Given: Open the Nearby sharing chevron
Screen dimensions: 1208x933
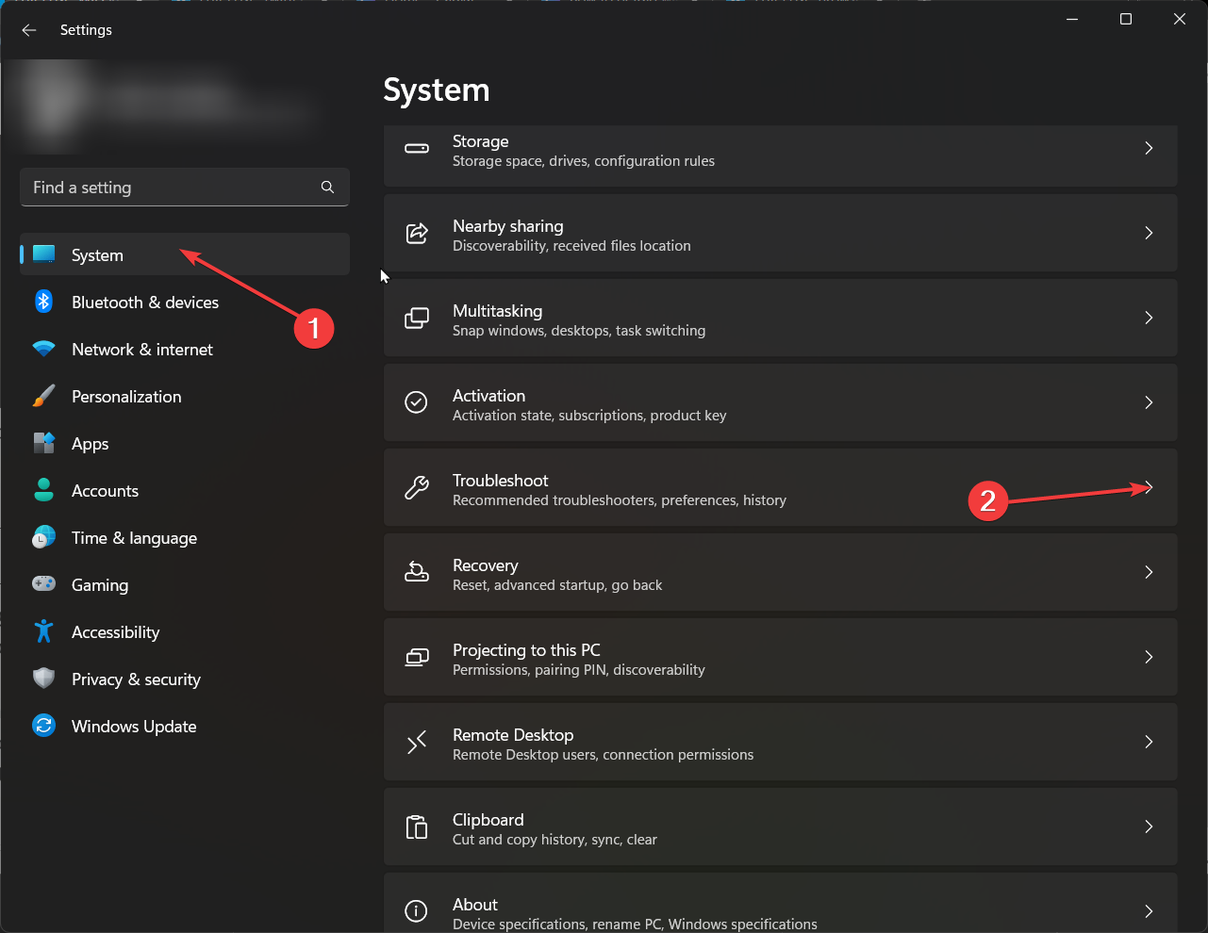Looking at the screenshot, I should coord(1149,233).
